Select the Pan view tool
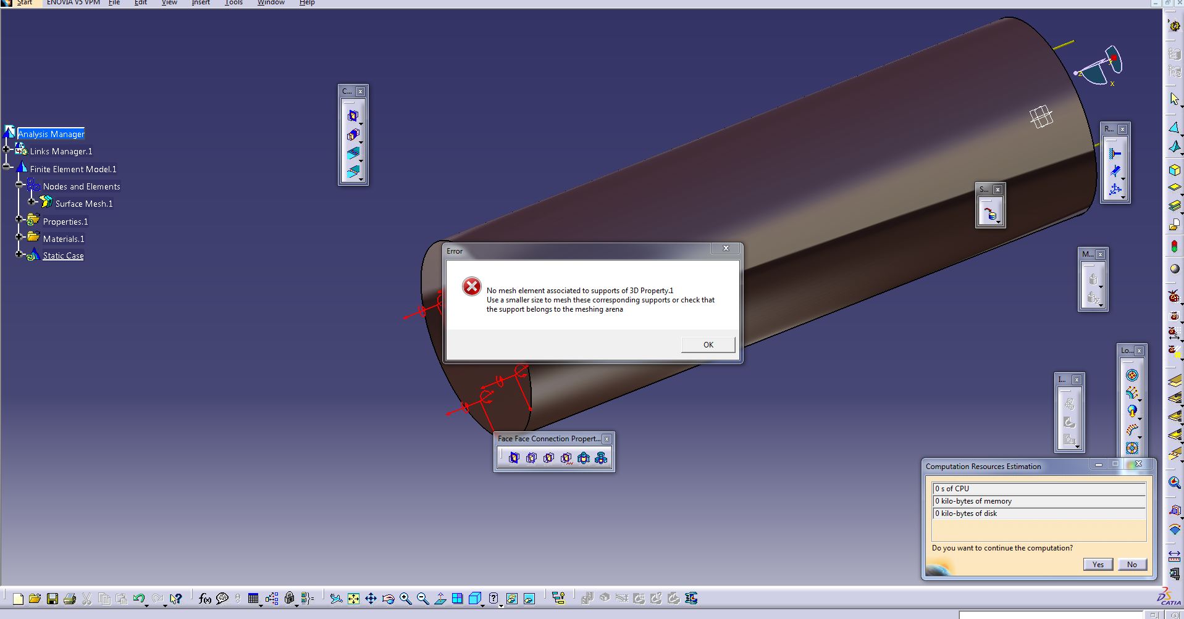 click(371, 599)
